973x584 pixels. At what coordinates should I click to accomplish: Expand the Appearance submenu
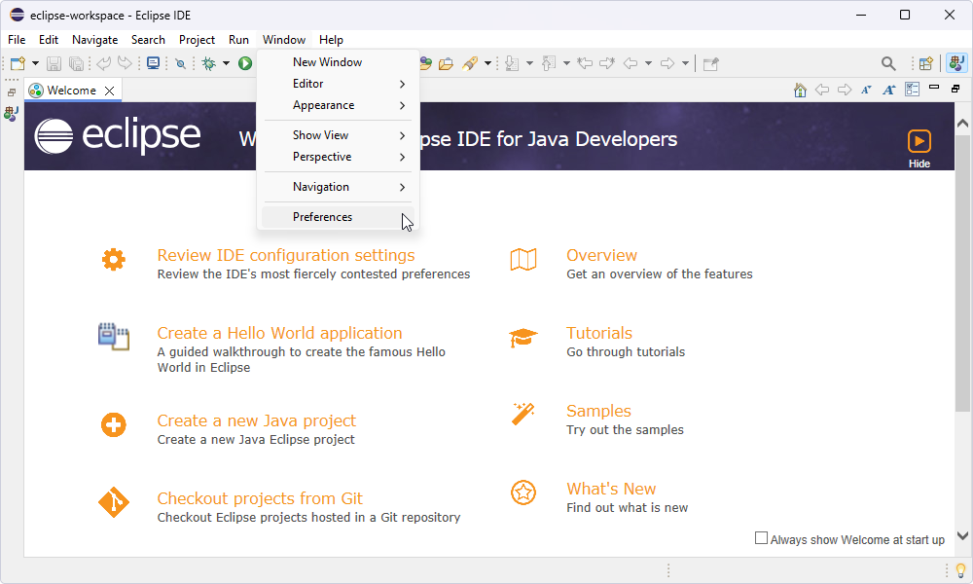click(x=339, y=105)
